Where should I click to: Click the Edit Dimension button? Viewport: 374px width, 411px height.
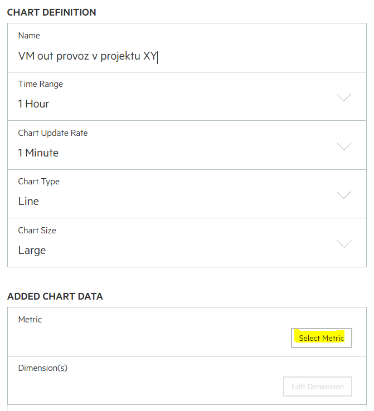318,386
